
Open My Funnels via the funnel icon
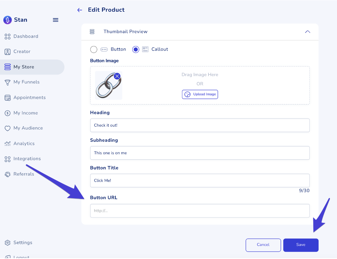click(7, 82)
